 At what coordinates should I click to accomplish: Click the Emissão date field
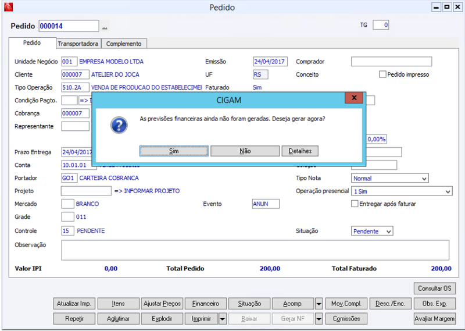pyautogui.click(x=270, y=62)
